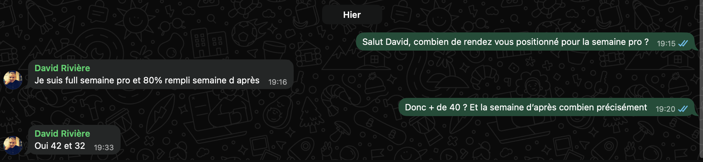The width and height of the screenshot is (703, 162).
Task: Click the 19:33 timestamp on the last message
Action: coord(104,147)
